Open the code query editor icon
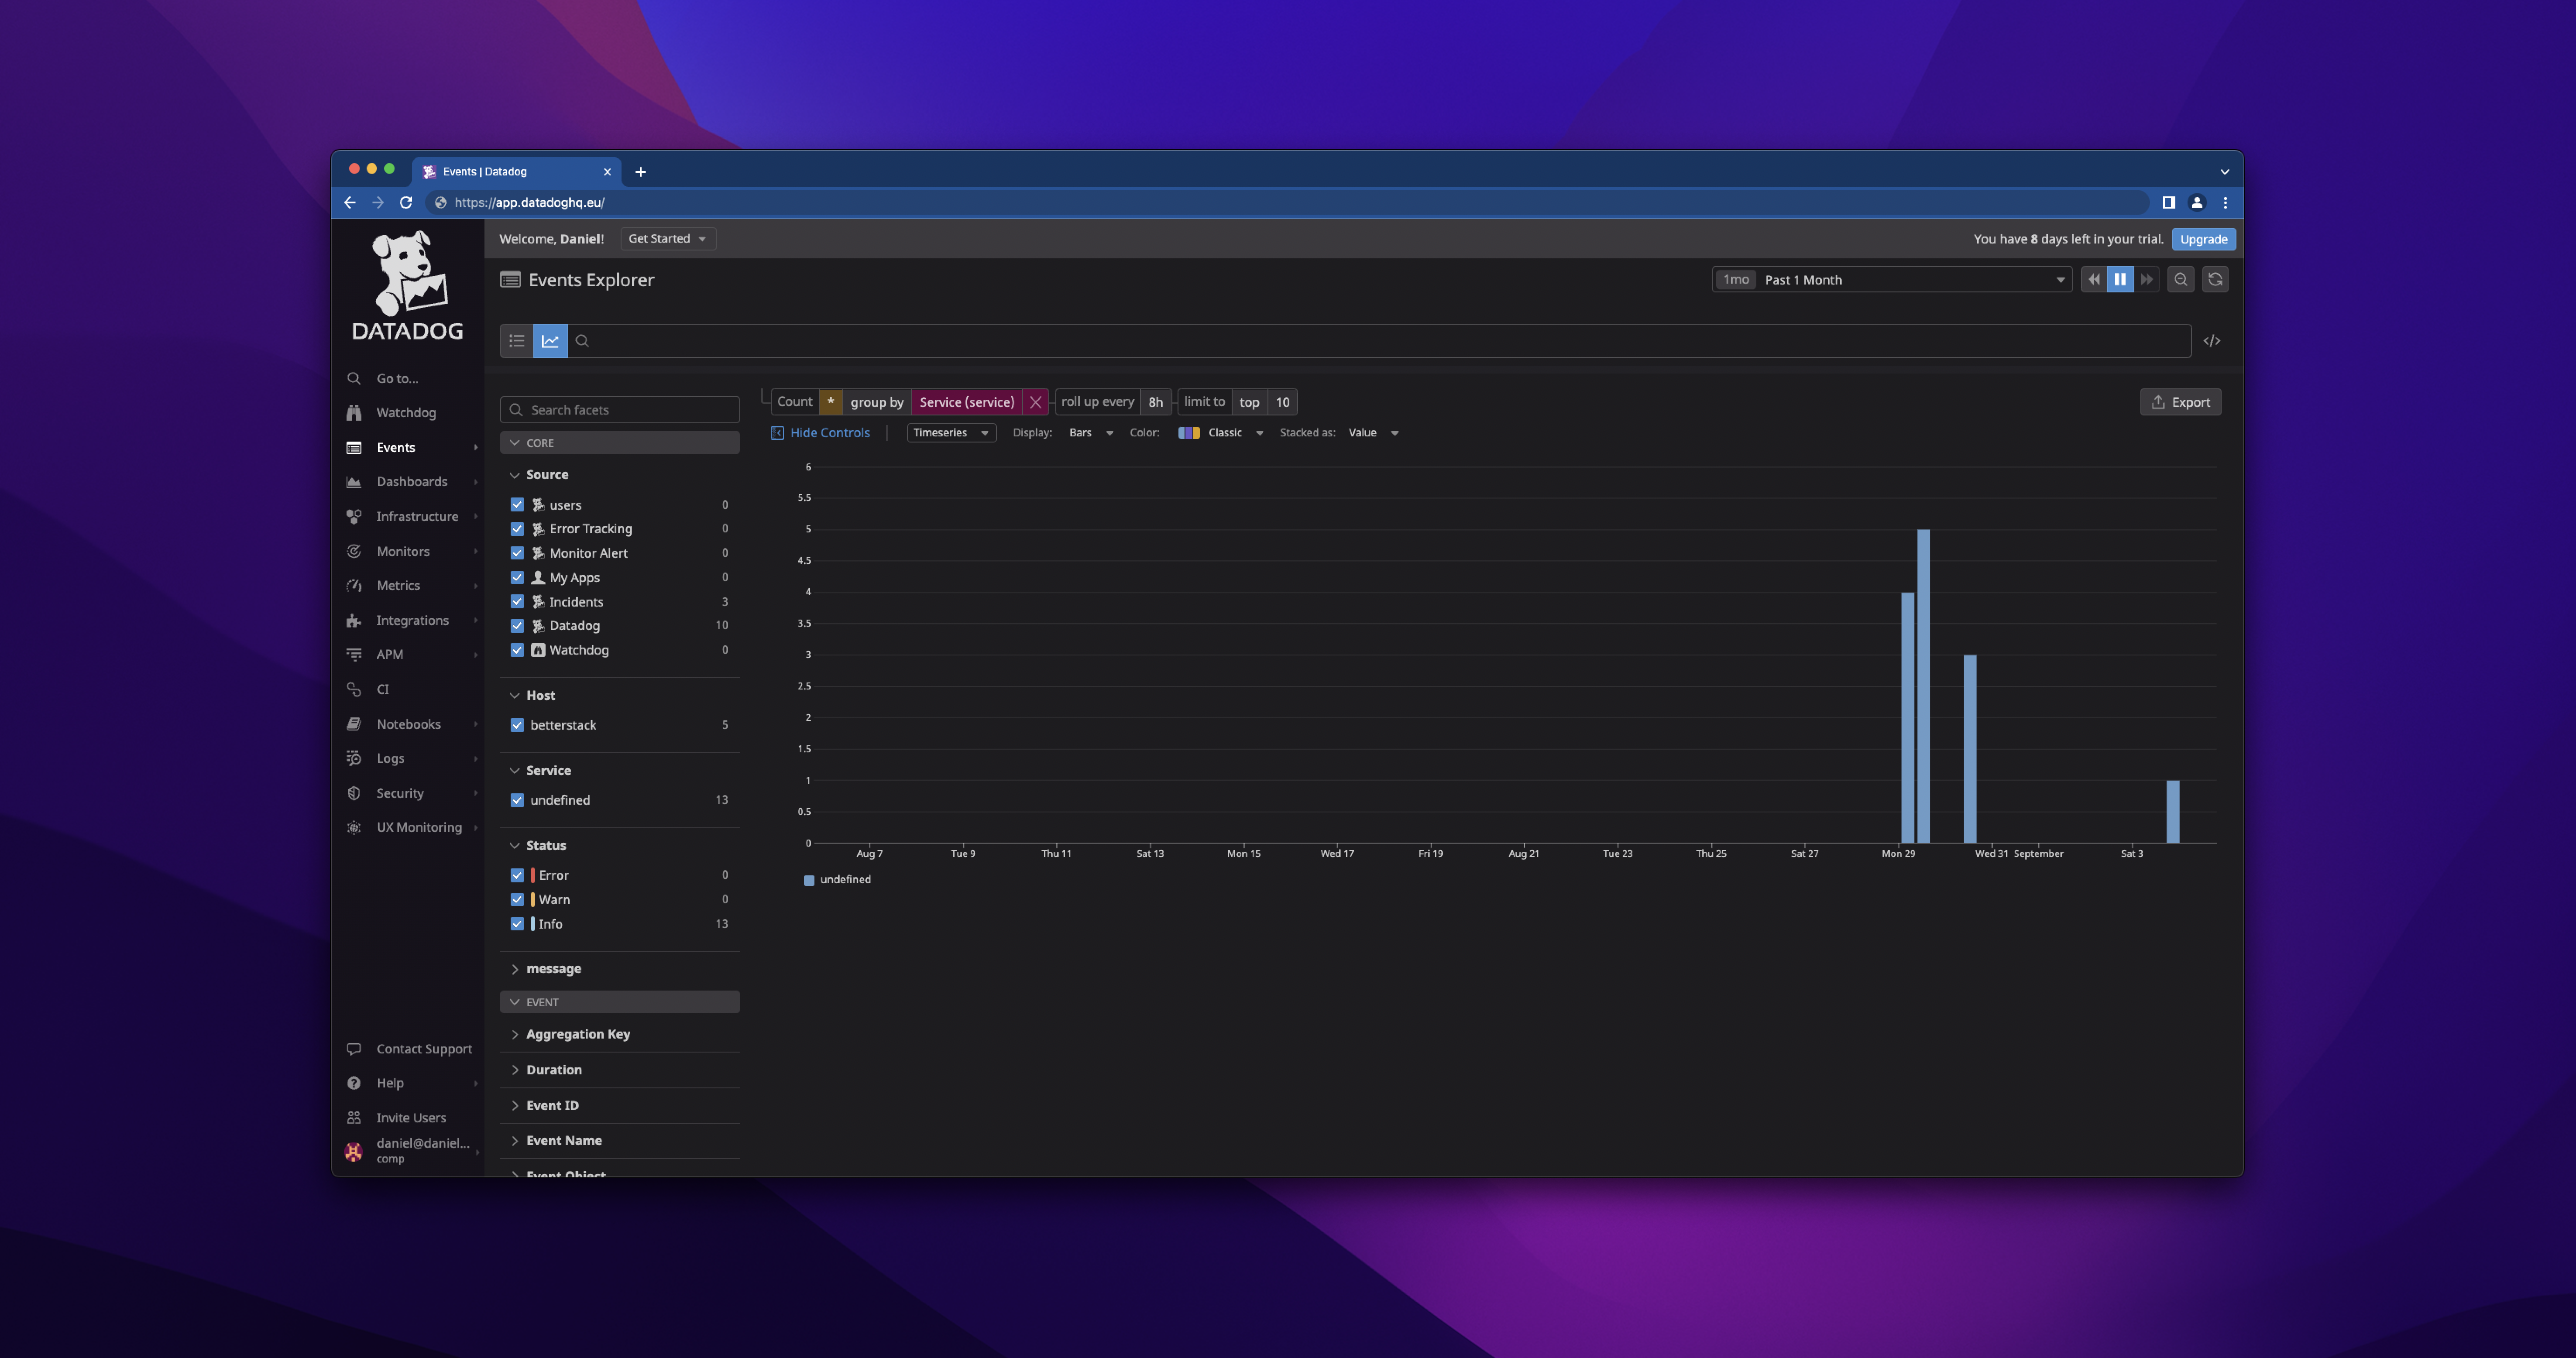The height and width of the screenshot is (1358, 2576). [x=2211, y=341]
